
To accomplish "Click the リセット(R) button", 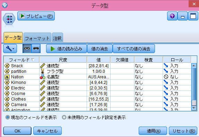I will (183, 131).
